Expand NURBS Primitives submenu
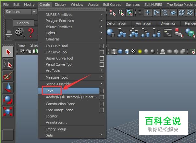 [72, 15]
